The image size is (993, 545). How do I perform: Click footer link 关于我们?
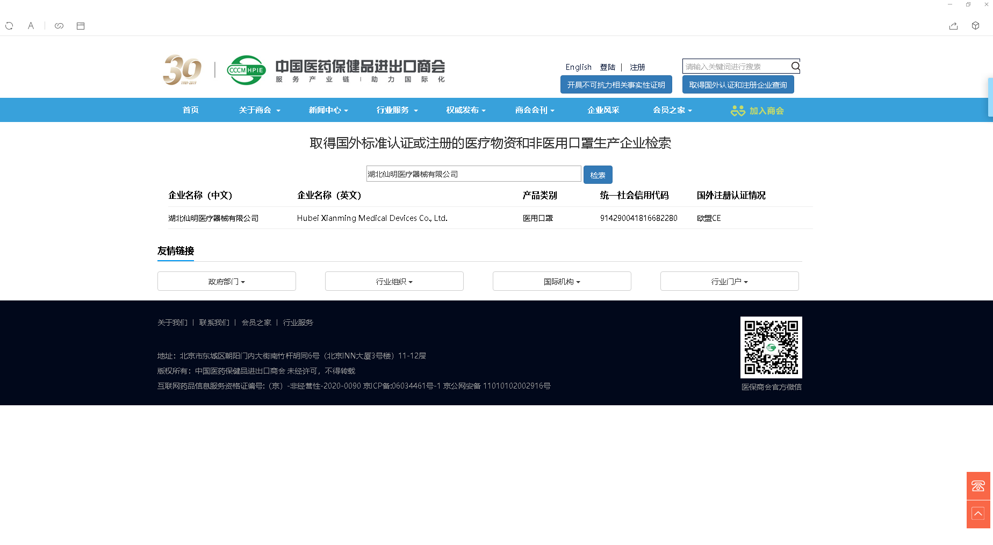(x=172, y=322)
